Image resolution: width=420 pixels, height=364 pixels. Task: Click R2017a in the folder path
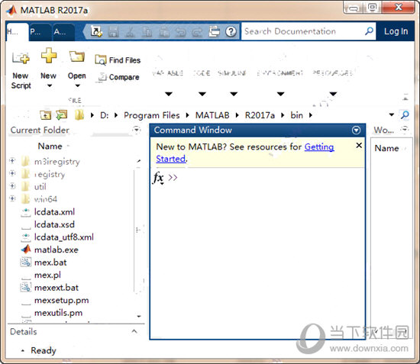pos(260,115)
